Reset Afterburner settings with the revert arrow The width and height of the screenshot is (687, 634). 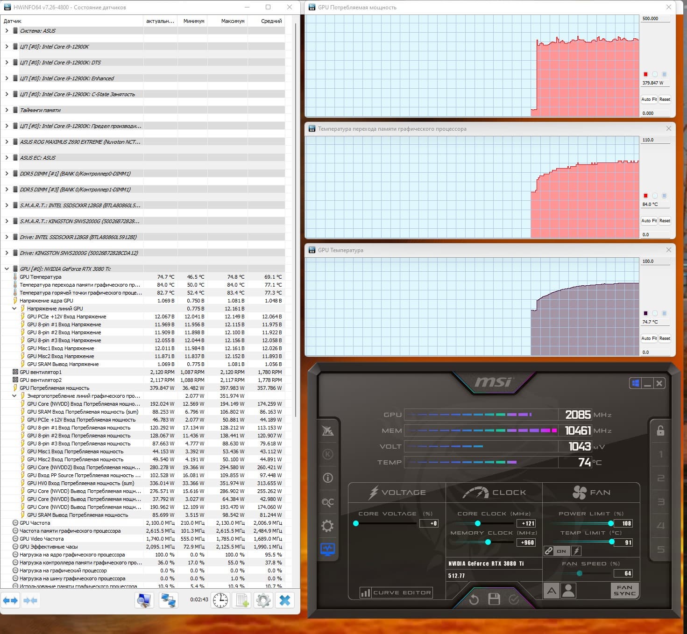click(474, 599)
